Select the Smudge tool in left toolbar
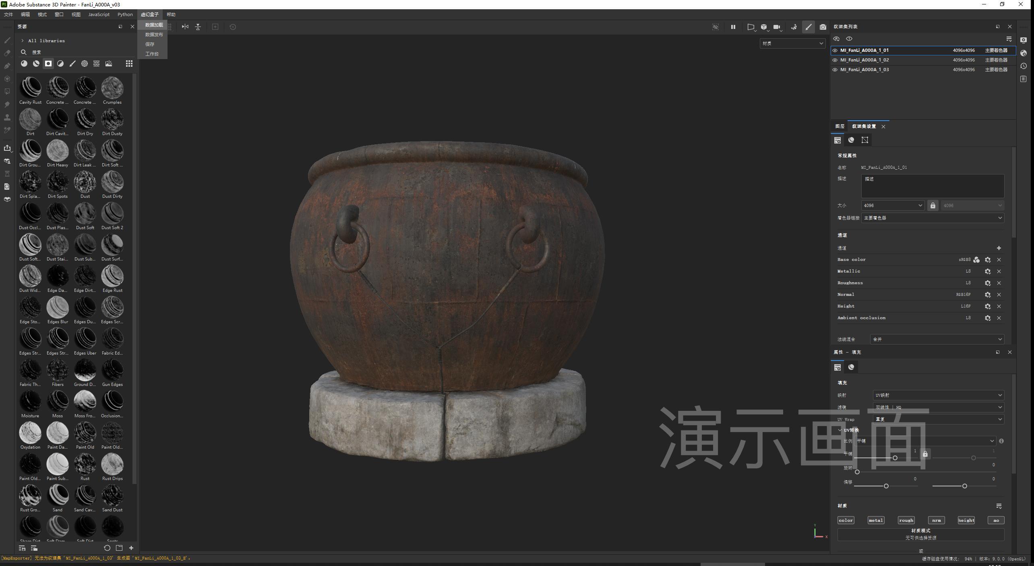Viewport: 1034px width, 566px height. click(7, 105)
